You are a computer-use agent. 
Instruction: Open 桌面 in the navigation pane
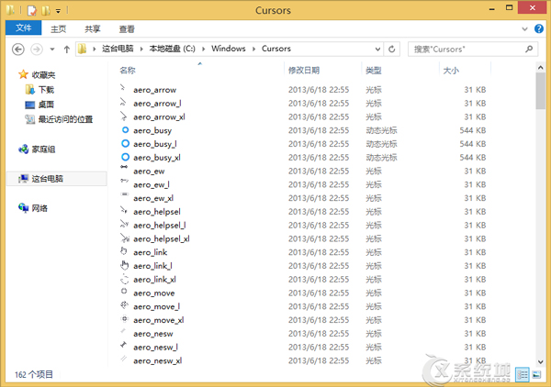point(46,105)
